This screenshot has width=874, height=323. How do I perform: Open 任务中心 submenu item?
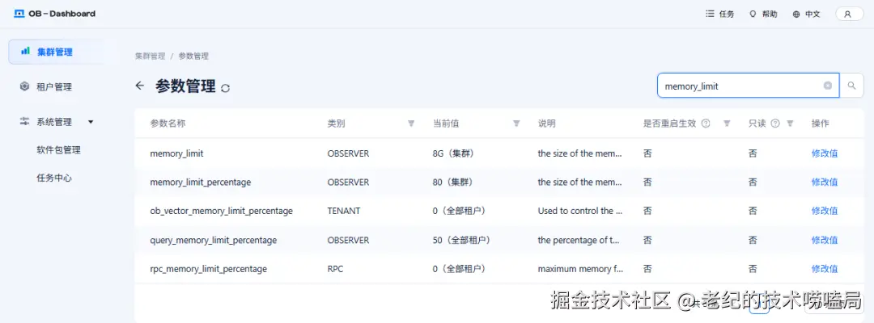coord(54,178)
